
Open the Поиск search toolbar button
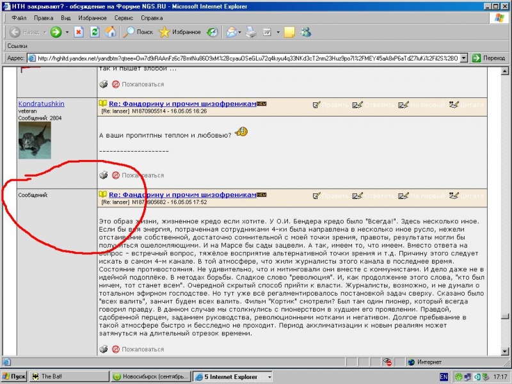click(x=138, y=32)
